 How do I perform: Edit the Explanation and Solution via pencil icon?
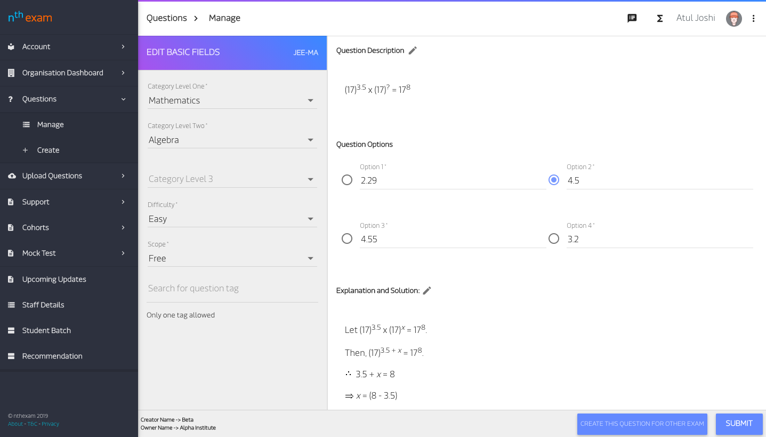pyautogui.click(x=426, y=291)
